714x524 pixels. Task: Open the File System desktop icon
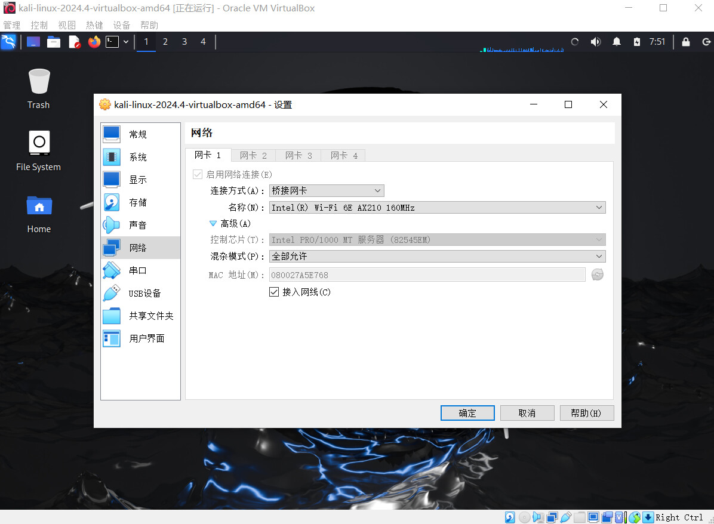(39, 151)
